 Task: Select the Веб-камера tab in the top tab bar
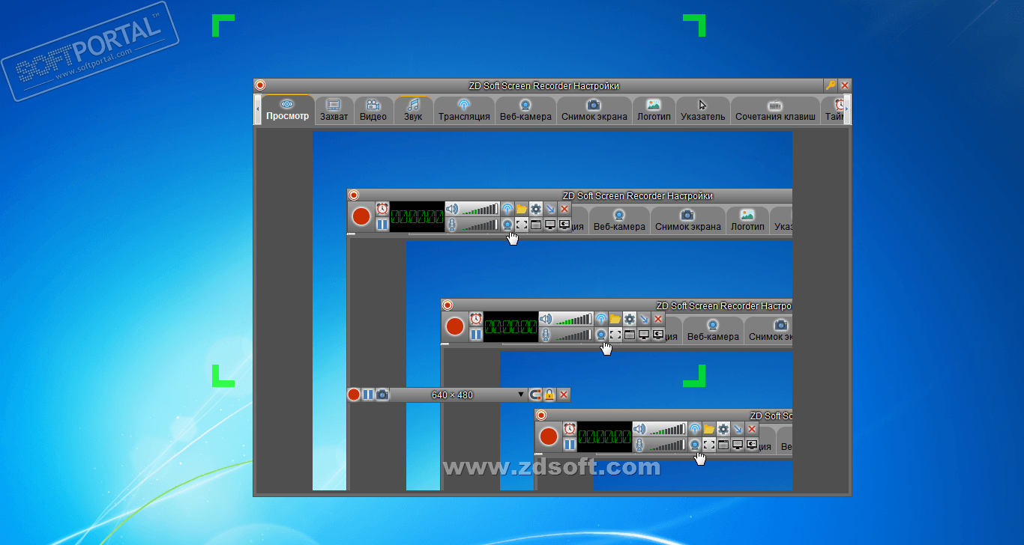pos(525,109)
